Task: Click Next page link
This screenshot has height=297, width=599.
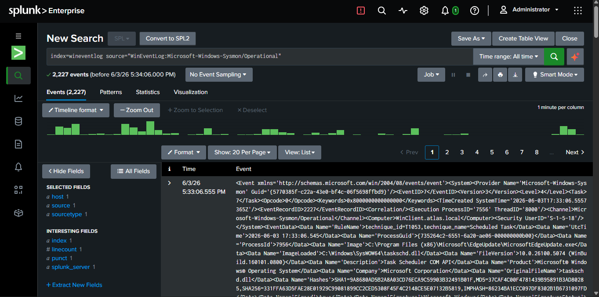Action: 575,152
